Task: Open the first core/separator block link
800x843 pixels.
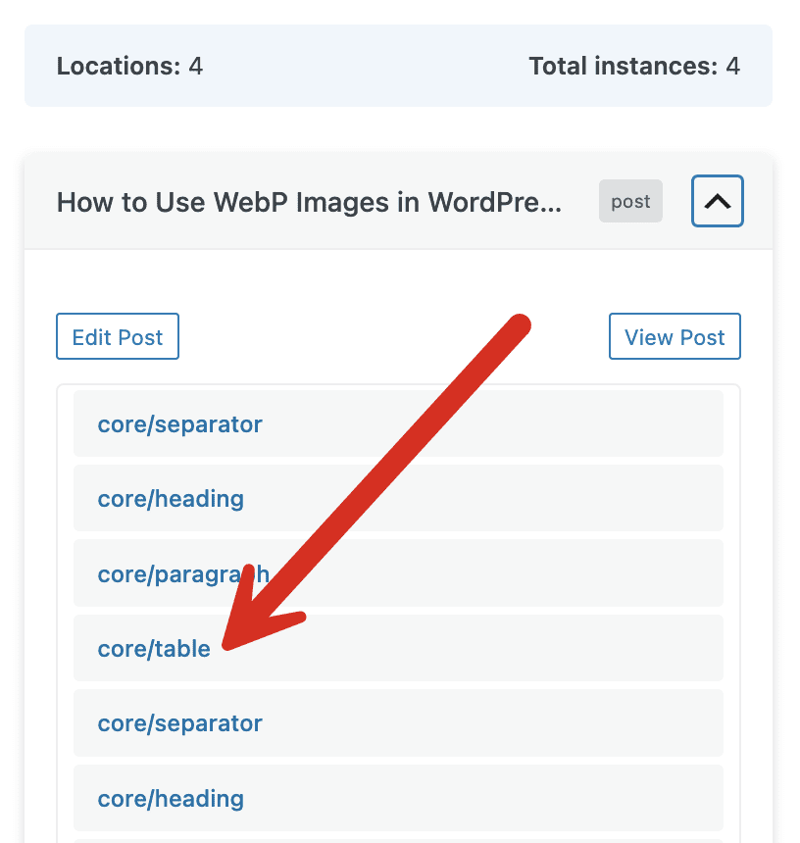Action: [179, 423]
